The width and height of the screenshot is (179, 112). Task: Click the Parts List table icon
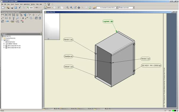36,18
